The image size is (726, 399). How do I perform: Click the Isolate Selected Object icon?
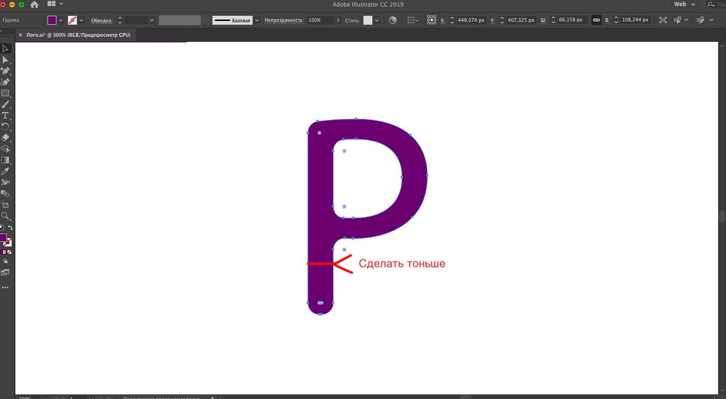click(x=663, y=20)
